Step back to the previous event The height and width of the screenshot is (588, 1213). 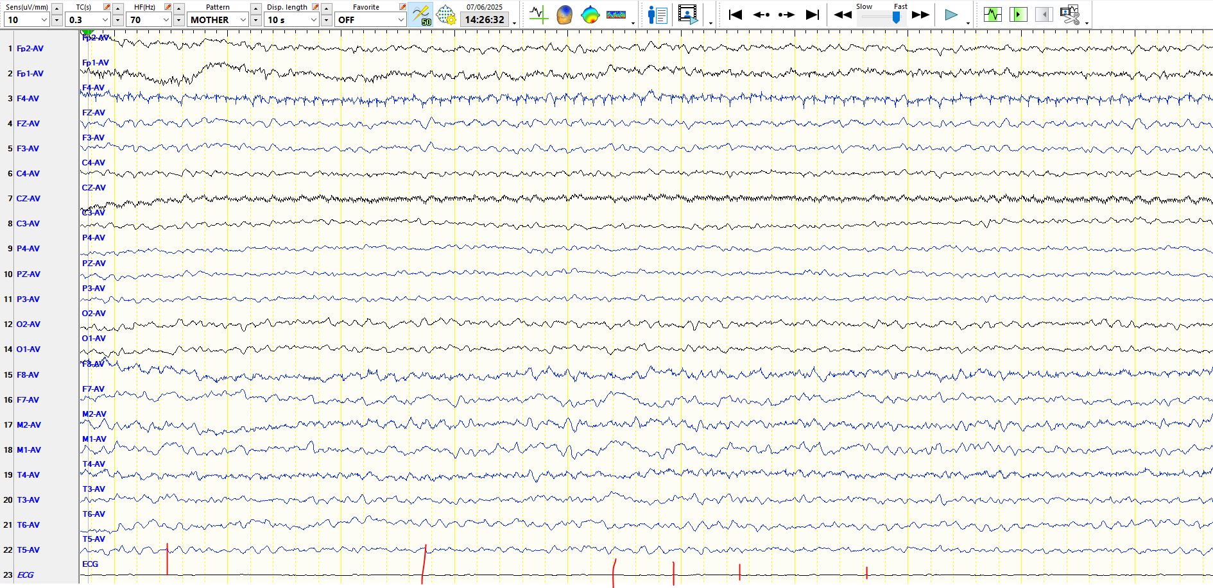(x=761, y=14)
